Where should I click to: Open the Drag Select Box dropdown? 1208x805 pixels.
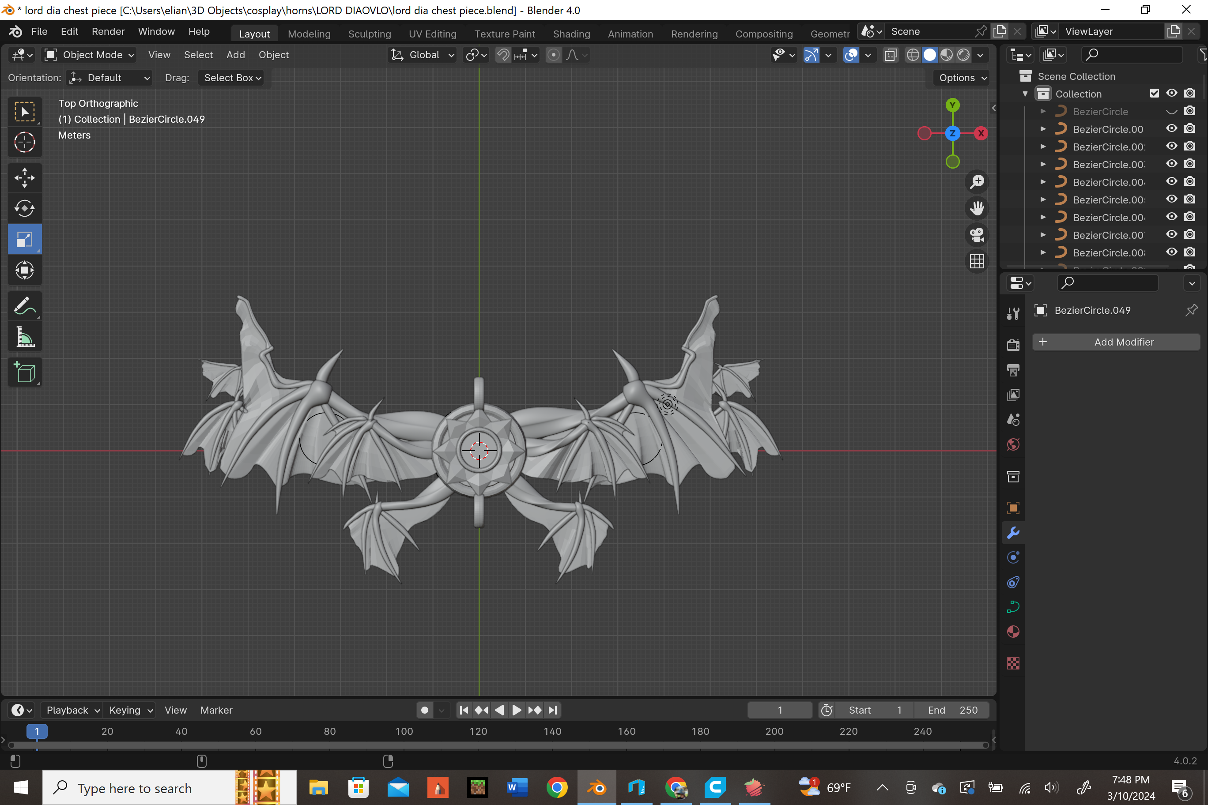232,78
